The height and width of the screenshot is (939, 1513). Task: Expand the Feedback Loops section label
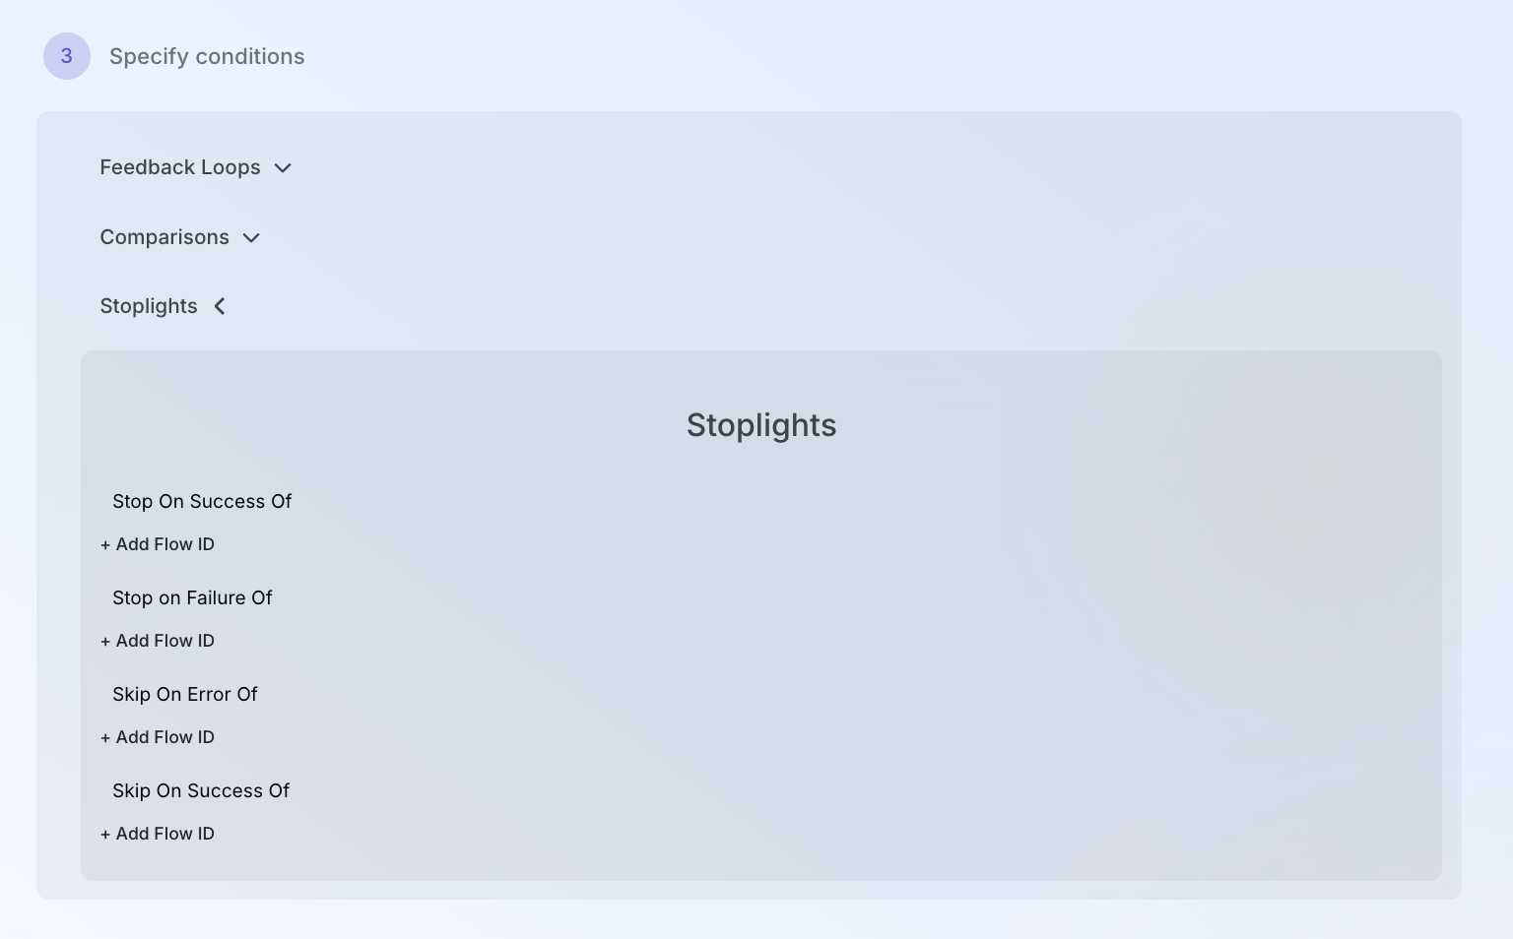point(180,167)
